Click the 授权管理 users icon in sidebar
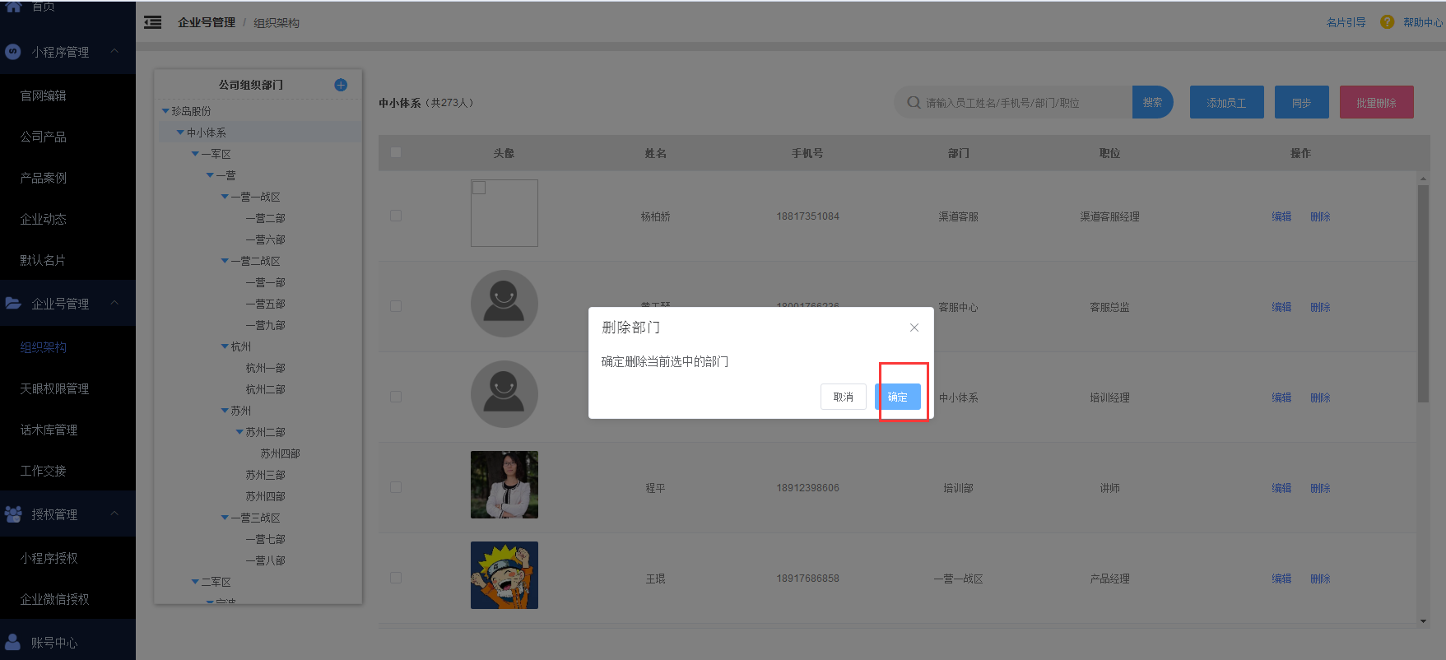The image size is (1446, 660). [x=13, y=514]
